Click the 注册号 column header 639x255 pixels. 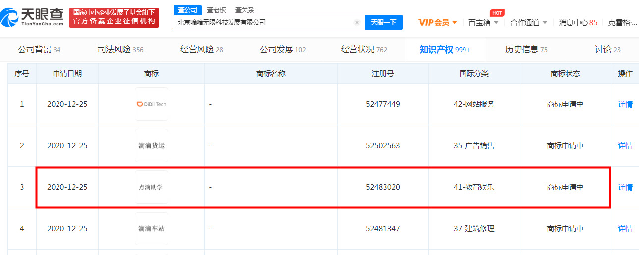point(383,73)
